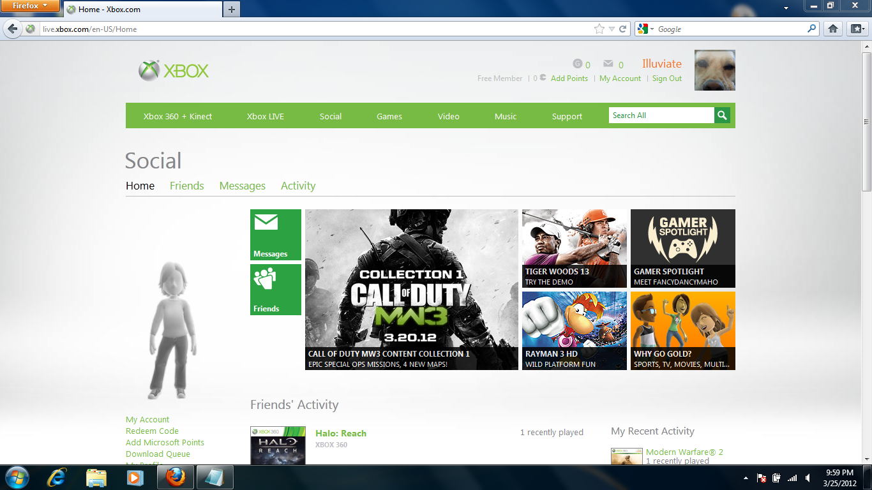The image size is (872, 490).
Task: Open a new browser tab
Action: (231, 9)
